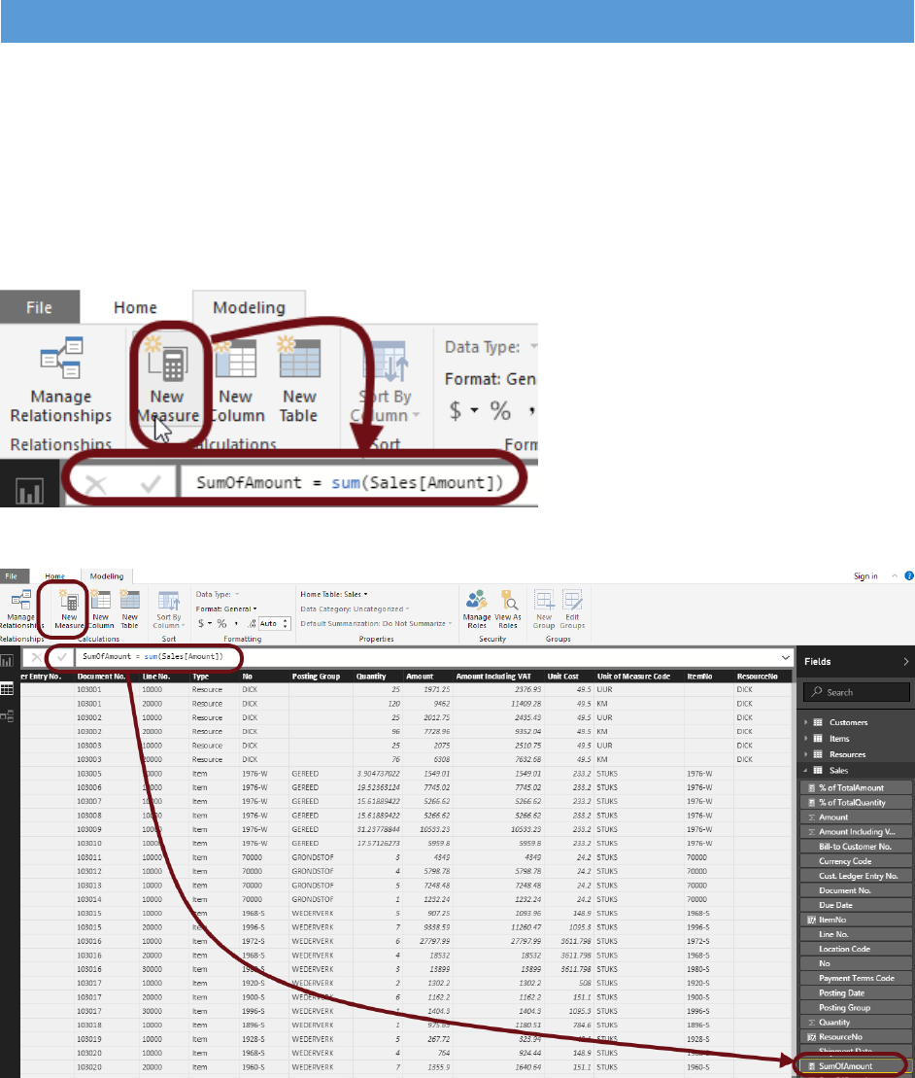This screenshot has height=1078, width=915.
Task: Click the Edit Groups icon
Action: (x=572, y=609)
